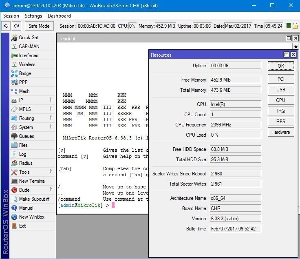Click the Routing menu icon
Screen dimensions: 300x259
(14, 118)
